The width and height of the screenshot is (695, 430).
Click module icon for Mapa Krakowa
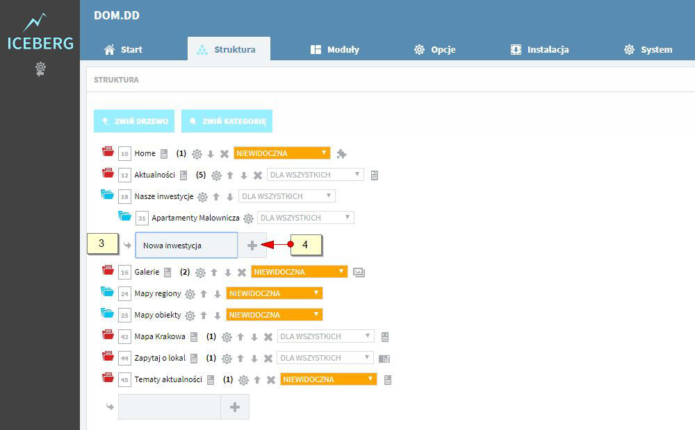[385, 337]
